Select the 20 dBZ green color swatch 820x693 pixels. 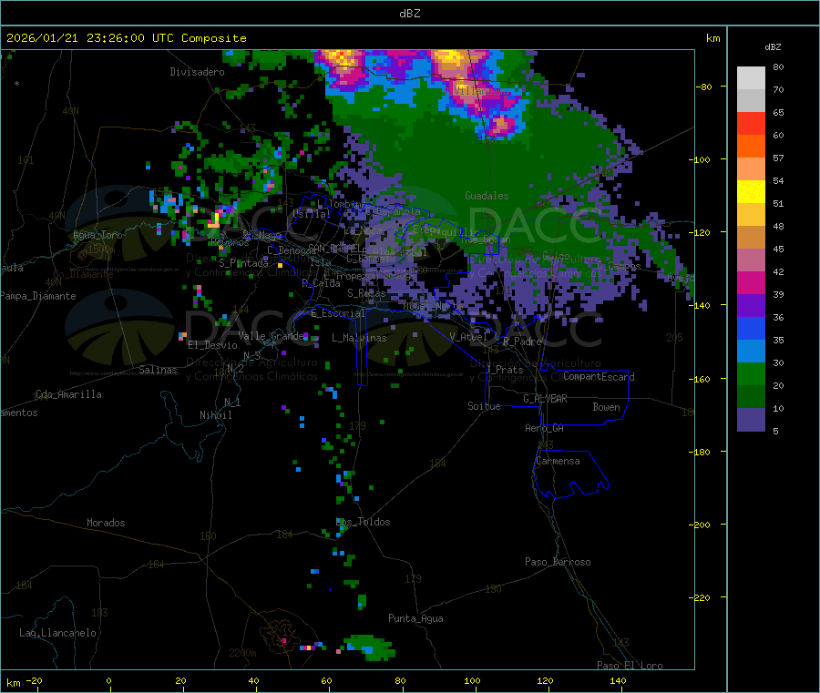(751, 373)
